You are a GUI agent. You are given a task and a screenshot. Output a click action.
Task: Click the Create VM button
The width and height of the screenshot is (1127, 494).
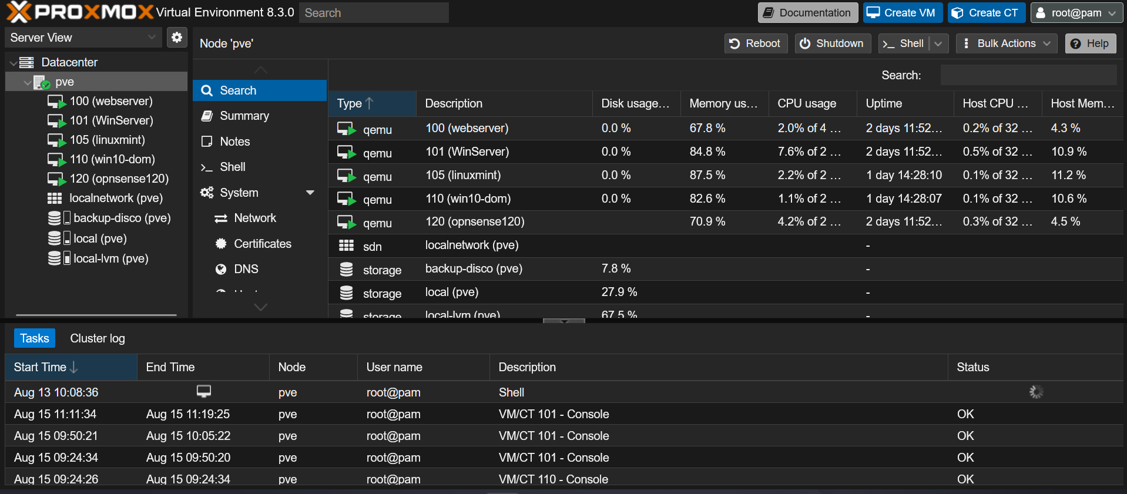[903, 13]
